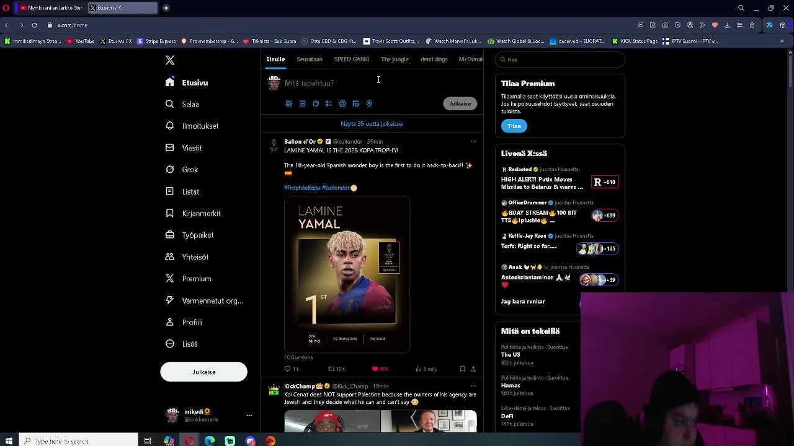The image size is (794, 446).
Task: Open Profiili page
Action: click(x=184, y=322)
